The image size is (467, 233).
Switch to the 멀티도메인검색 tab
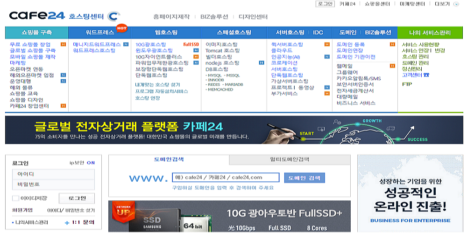pos(290,159)
